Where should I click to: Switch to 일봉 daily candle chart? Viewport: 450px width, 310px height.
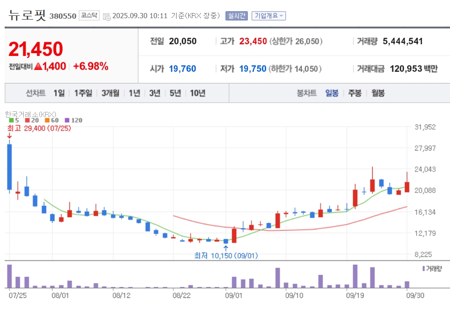[x=332, y=93]
